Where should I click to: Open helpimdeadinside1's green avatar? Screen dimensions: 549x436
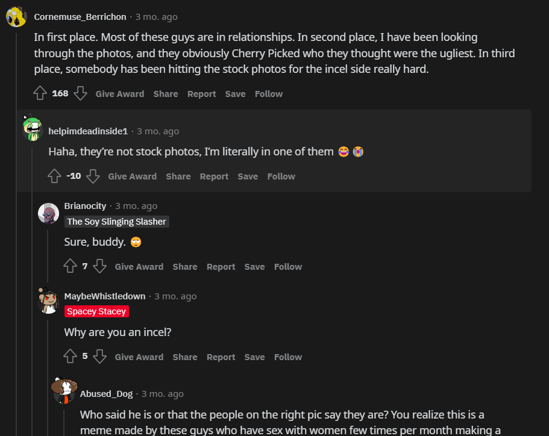32,128
